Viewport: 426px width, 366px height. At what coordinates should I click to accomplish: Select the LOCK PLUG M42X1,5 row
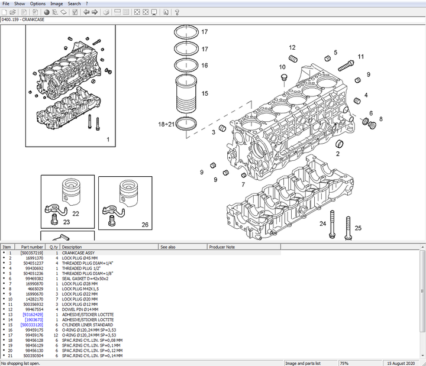141,289
